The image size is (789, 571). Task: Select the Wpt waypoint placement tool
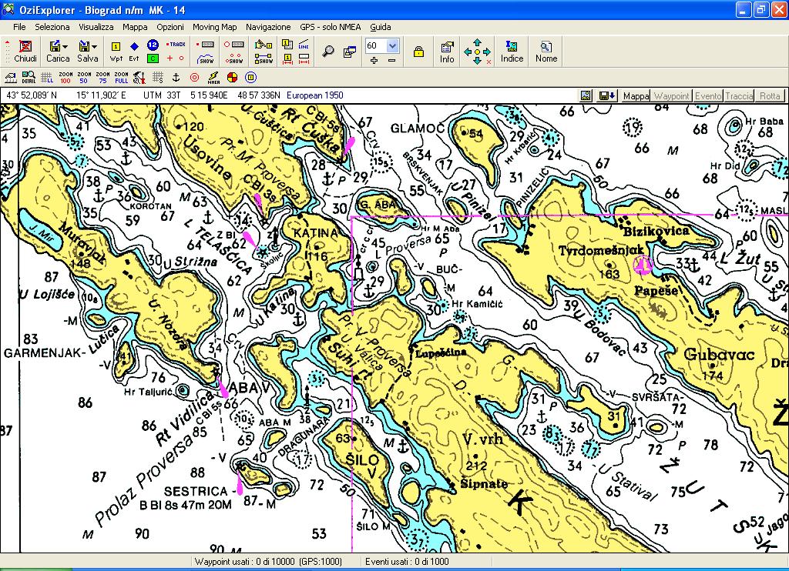116,52
